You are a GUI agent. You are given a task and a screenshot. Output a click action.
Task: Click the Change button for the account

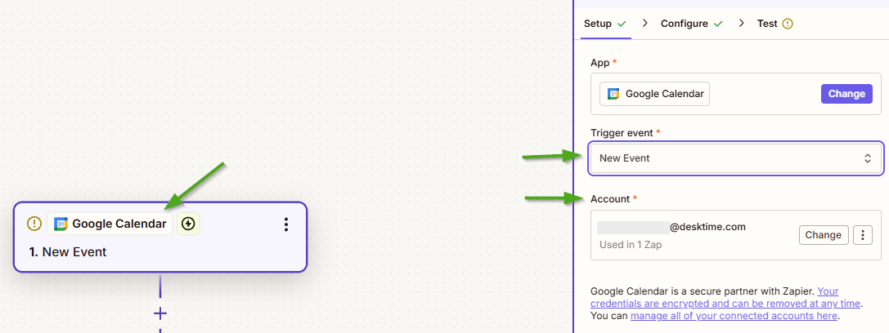(x=823, y=235)
